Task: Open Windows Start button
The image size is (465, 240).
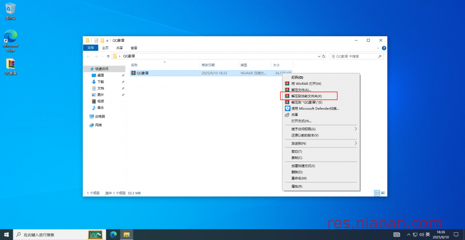Action: [x=6, y=235]
